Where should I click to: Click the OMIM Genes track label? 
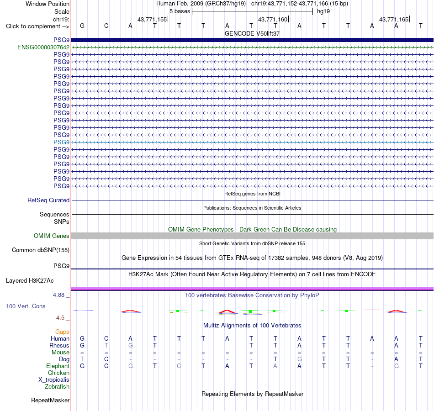(x=52, y=236)
